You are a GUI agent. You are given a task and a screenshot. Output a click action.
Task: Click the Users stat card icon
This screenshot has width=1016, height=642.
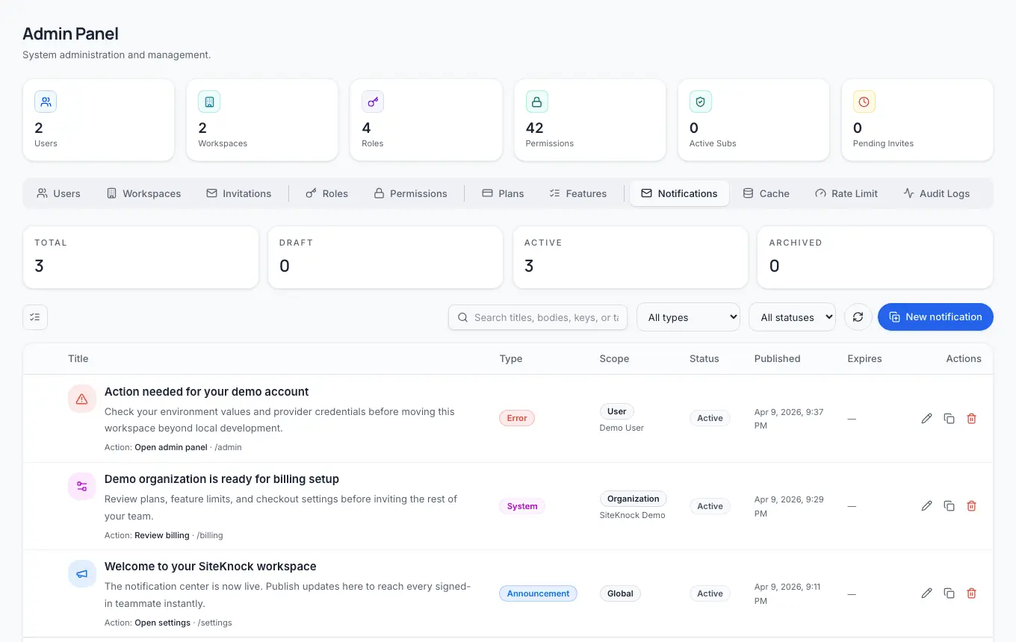pyautogui.click(x=46, y=102)
